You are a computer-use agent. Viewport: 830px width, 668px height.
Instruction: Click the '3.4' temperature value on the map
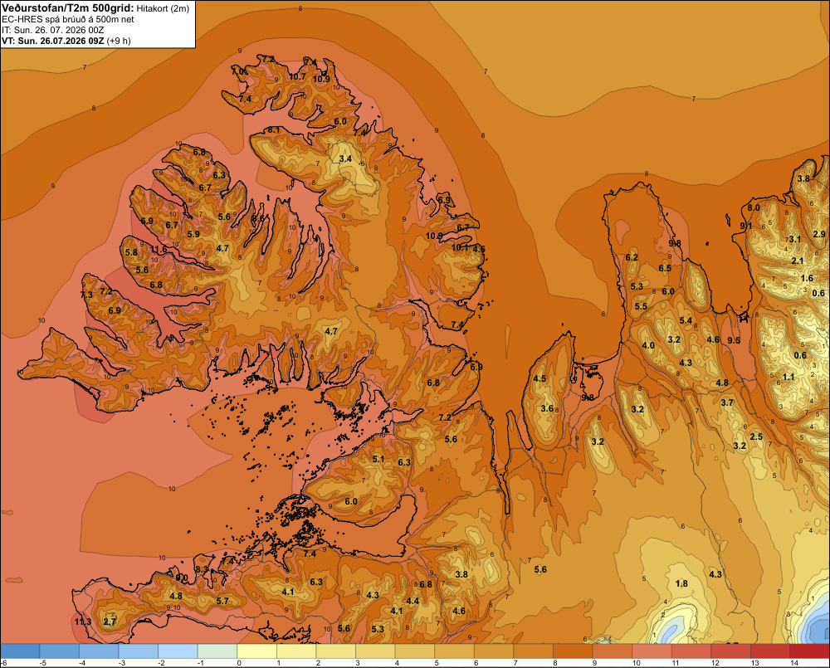345,158
